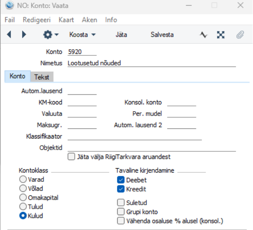Open the Redigeeri menu
Viewport: 253px width, 230px height.
[x=37, y=20]
